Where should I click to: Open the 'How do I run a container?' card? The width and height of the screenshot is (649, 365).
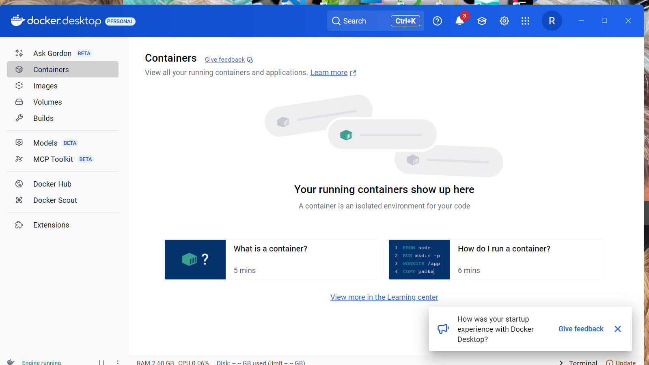(497, 260)
